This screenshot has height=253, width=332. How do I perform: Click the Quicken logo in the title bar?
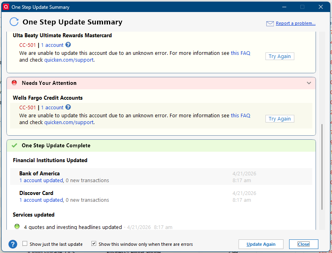pyautogui.click(x=6, y=7)
